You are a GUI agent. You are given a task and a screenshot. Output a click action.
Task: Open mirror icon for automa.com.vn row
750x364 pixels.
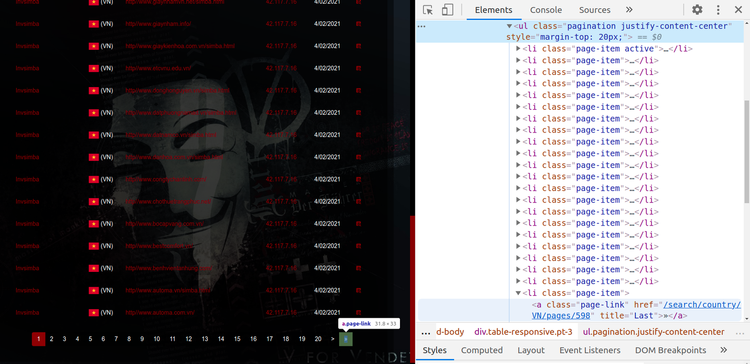pos(359,313)
